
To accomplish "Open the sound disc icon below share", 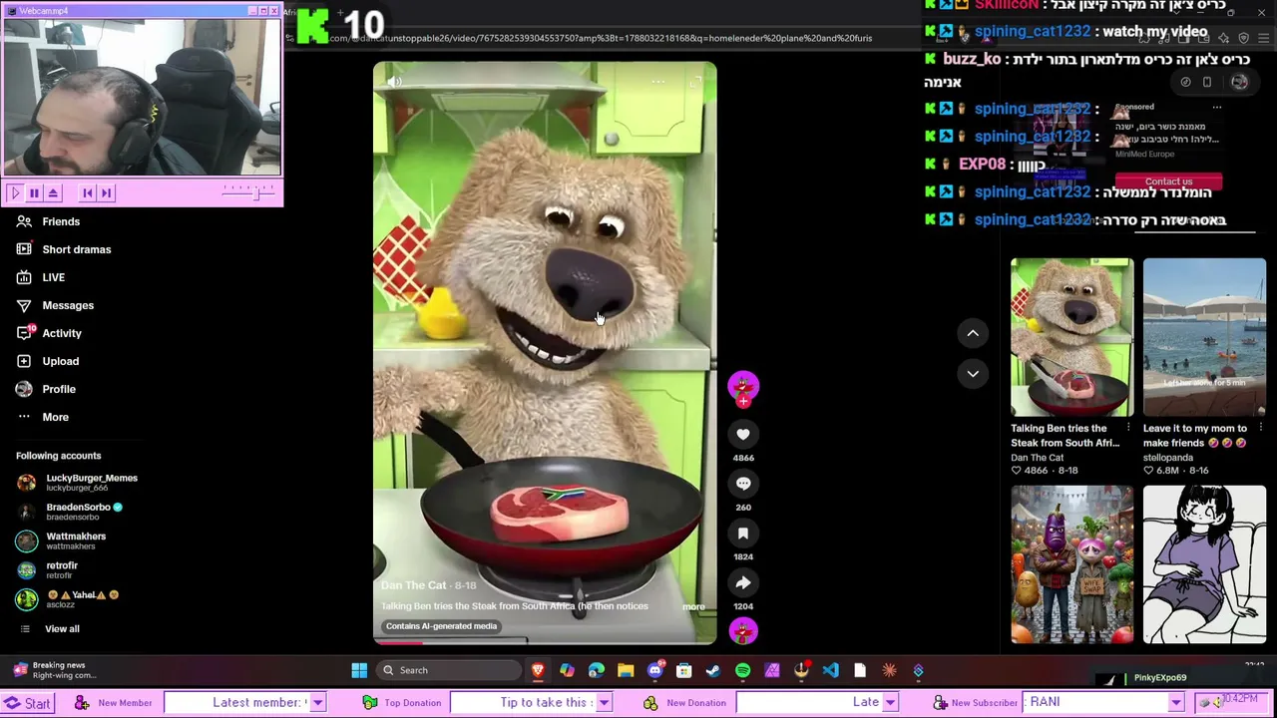I will (743, 630).
